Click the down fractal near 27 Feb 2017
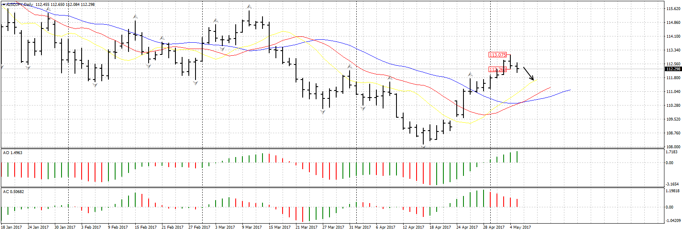 [196, 83]
